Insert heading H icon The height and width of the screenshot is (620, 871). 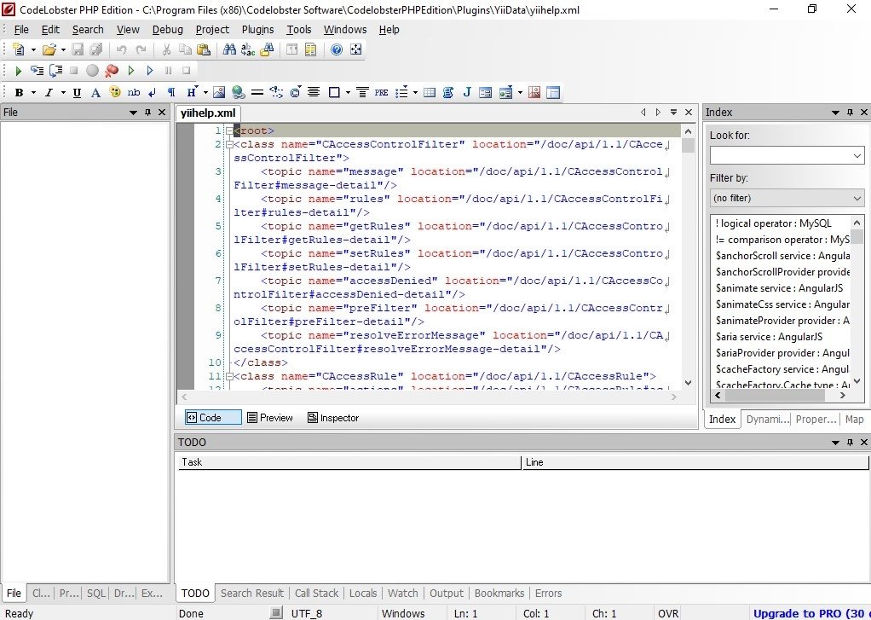click(x=191, y=92)
